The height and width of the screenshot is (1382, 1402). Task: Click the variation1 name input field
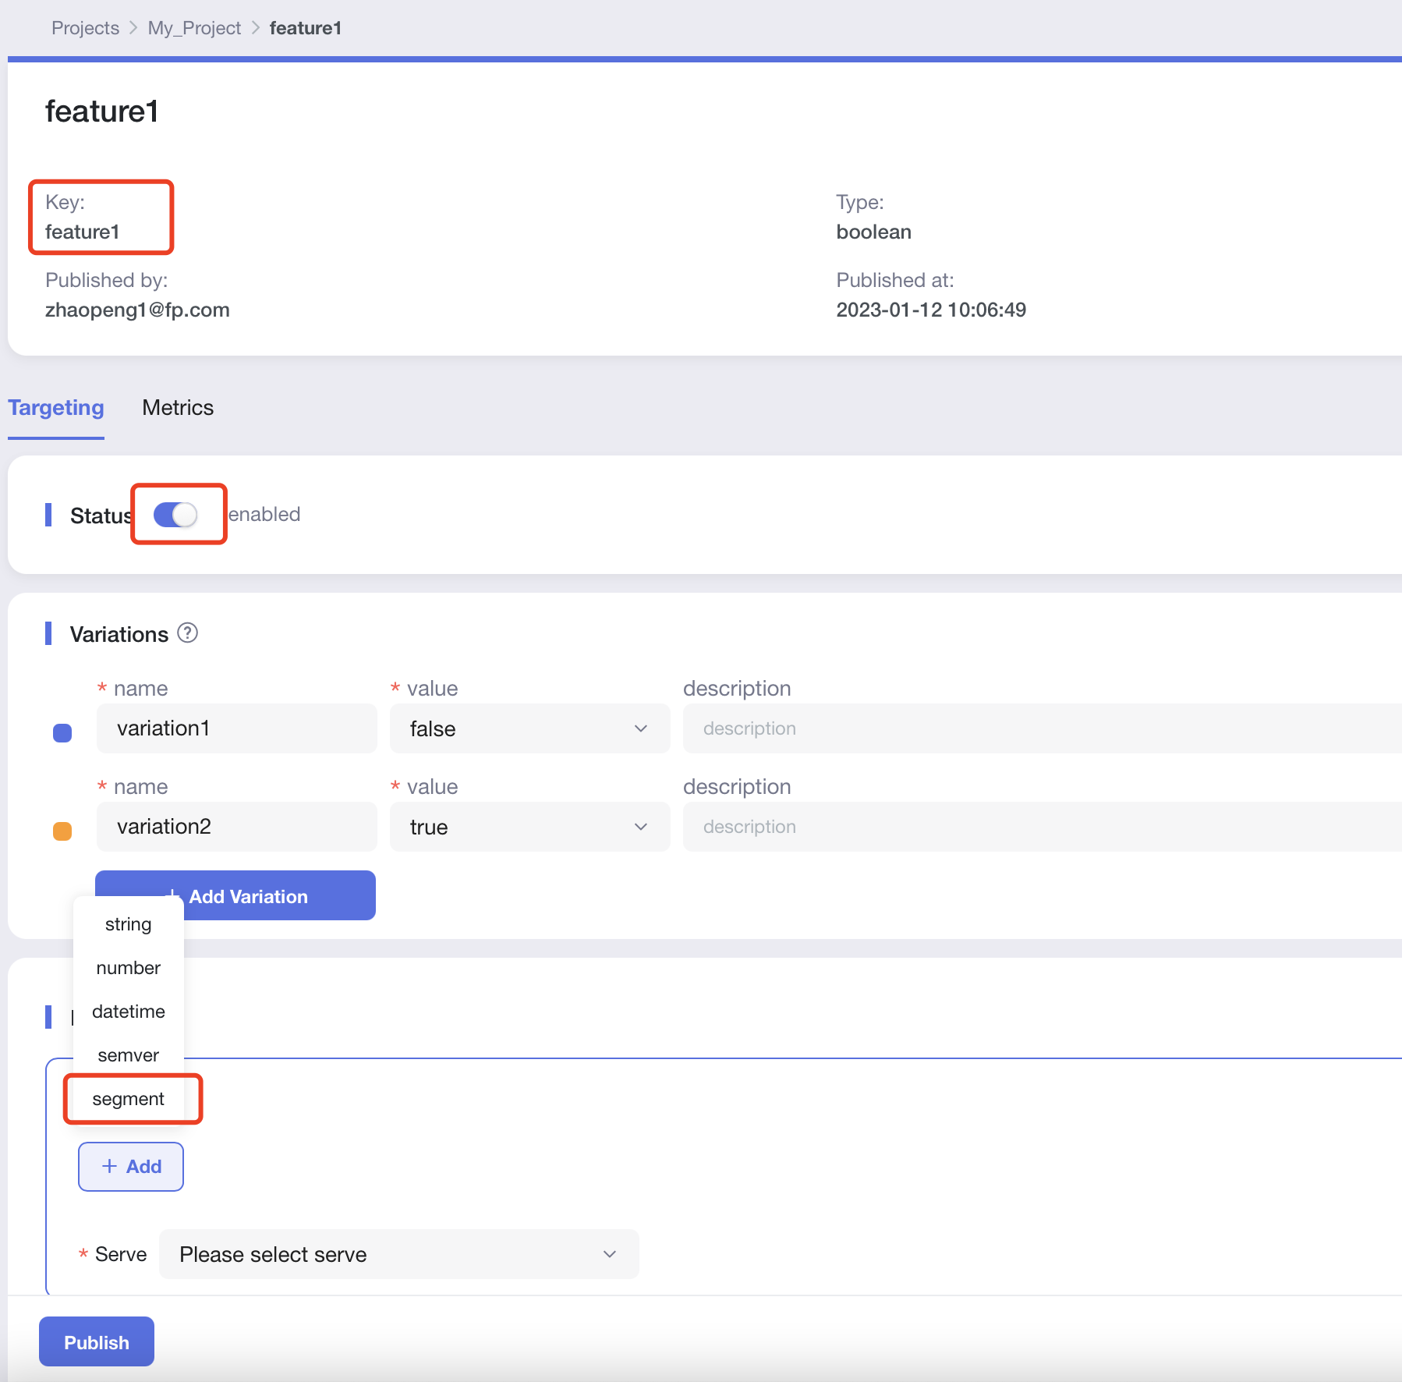pyautogui.click(x=236, y=728)
